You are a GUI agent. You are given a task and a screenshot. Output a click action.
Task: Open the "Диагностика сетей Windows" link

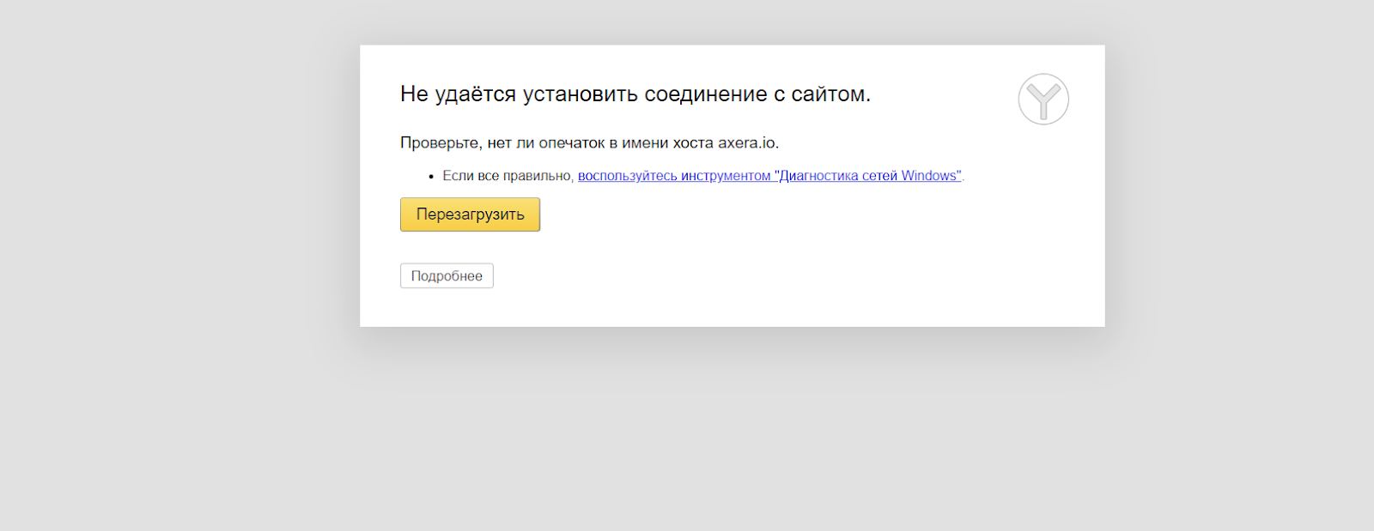tap(867, 176)
